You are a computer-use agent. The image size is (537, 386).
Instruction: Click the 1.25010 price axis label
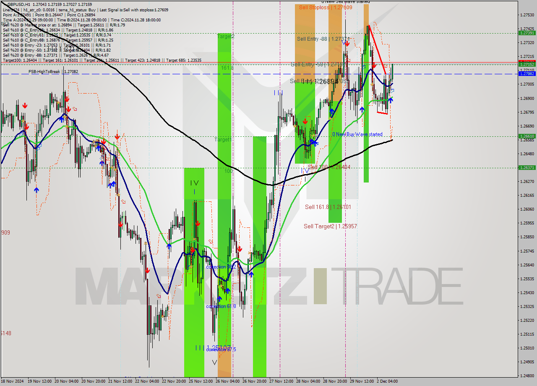click(527, 348)
